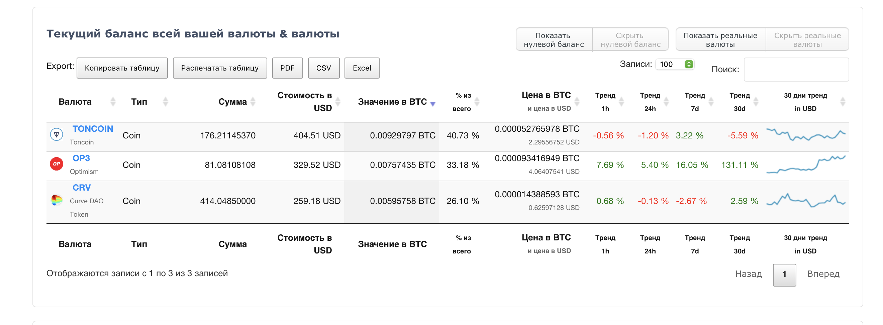Click 131.11 % 30d trend value
The width and height of the screenshot is (883, 325).
[x=740, y=165]
